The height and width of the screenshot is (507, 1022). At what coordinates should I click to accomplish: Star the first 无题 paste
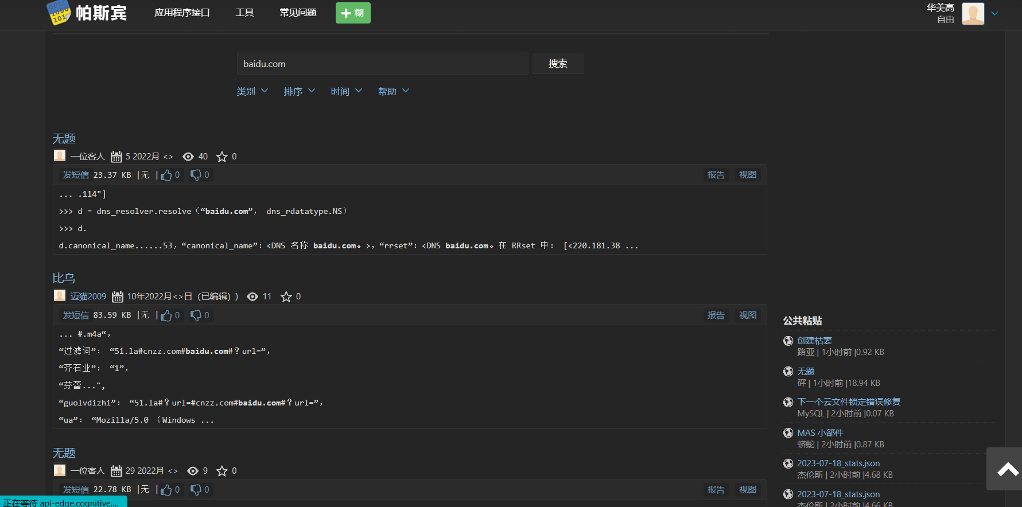tap(222, 157)
